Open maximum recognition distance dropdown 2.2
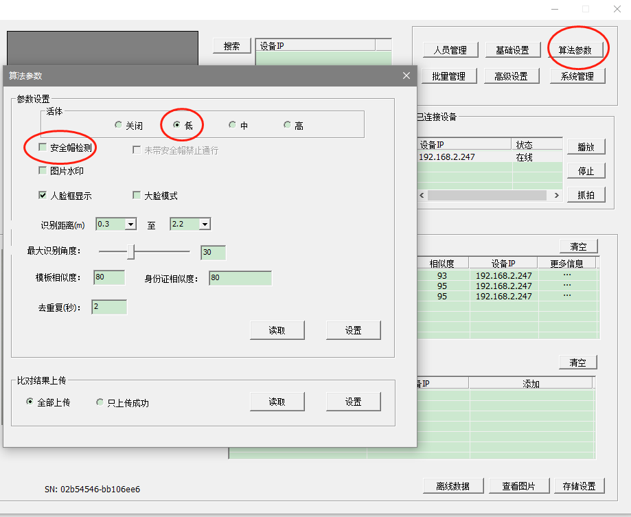The image size is (631, 517). (205, 225)
